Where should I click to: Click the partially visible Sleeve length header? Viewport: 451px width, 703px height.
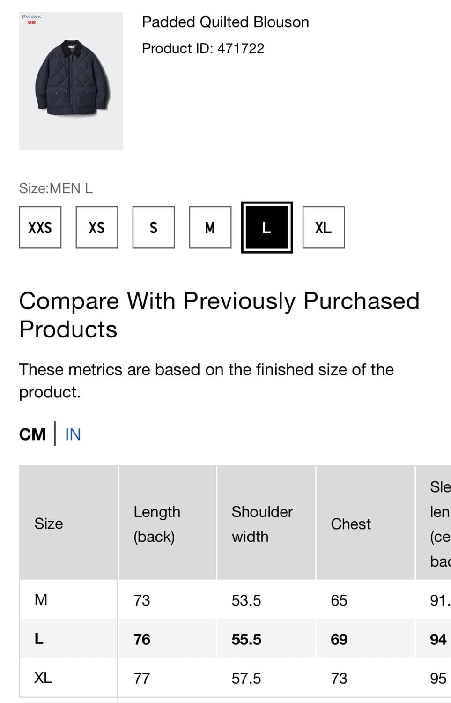[x=440, y=524]
